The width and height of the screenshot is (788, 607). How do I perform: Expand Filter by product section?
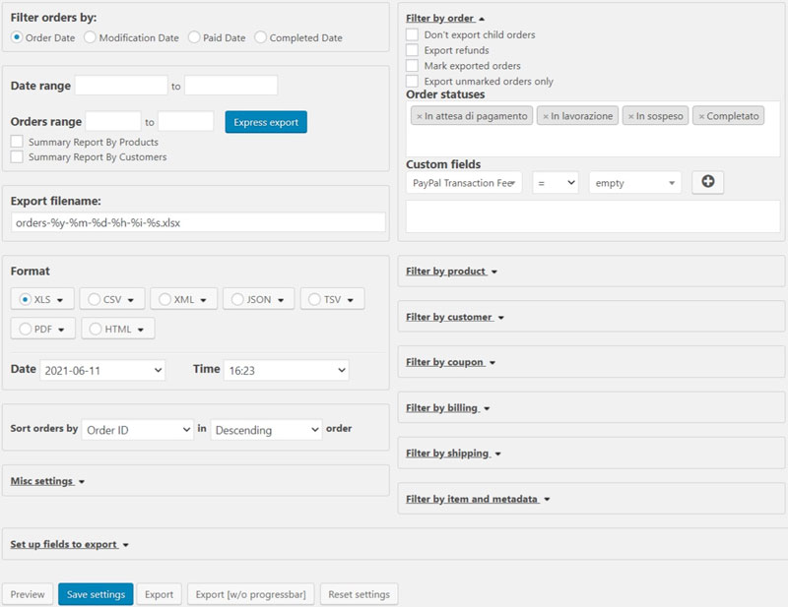pos(451,272)
